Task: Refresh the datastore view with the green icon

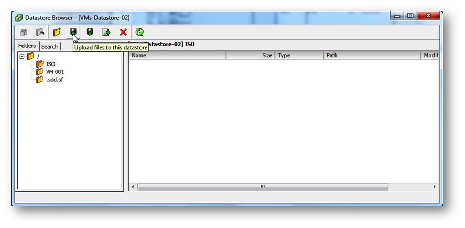Action: (x=139, y=32)
